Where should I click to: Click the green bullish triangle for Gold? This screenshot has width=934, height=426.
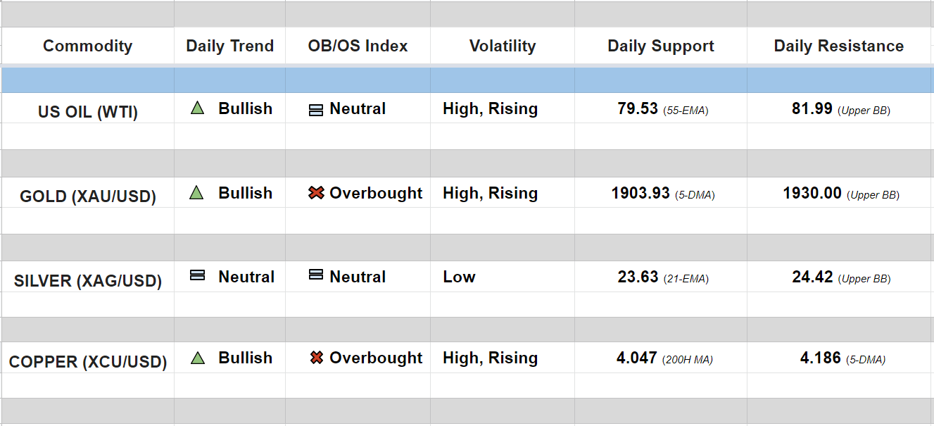click(196, 193)
